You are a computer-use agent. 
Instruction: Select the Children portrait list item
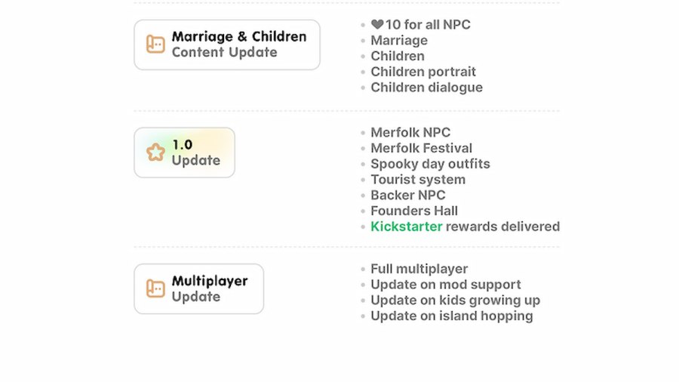point(423,72)
